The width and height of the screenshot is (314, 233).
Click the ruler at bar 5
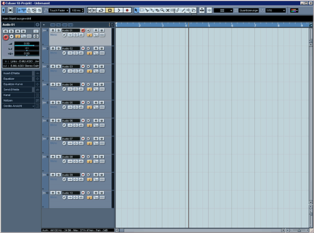[209, 25]
